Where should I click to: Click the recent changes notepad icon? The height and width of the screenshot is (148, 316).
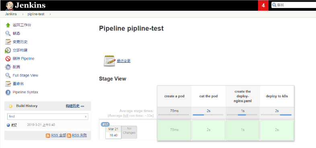(x=110, y=61)
